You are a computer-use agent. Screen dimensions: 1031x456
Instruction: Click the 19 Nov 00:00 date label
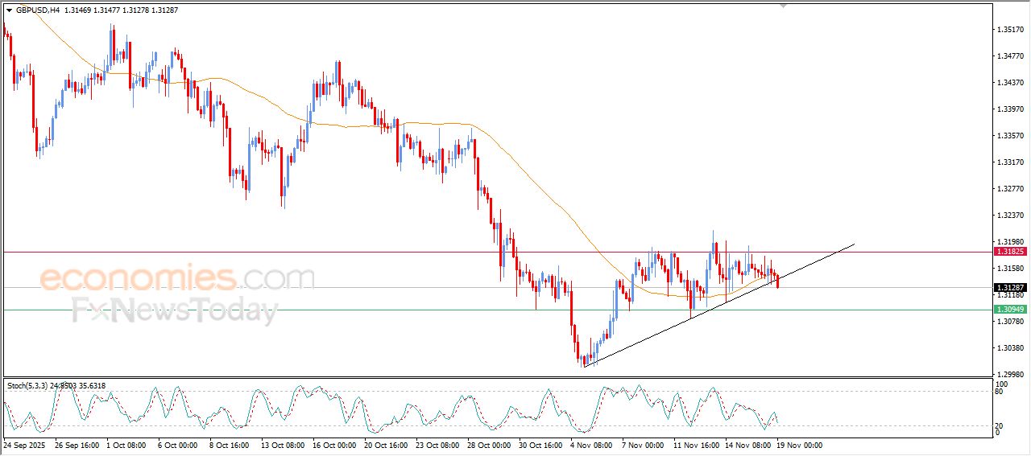(x=799, y=445)
